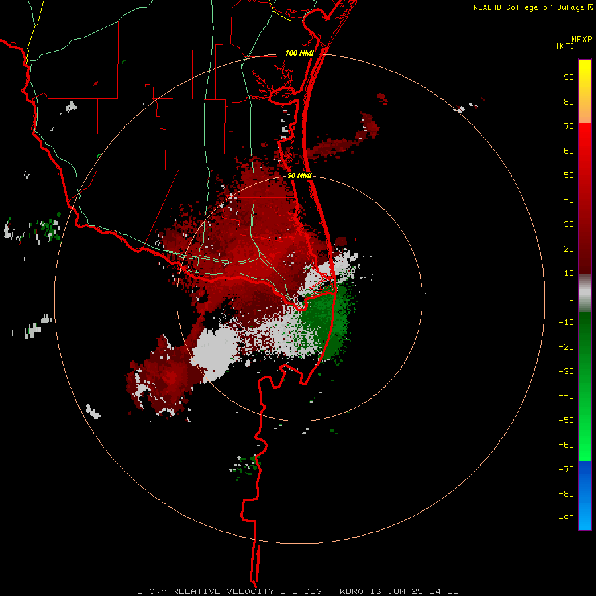The width and height of the screenshot is (596, 596).
Task: Click the -40 value on velocity scale
Action: (x=566, y=396)
